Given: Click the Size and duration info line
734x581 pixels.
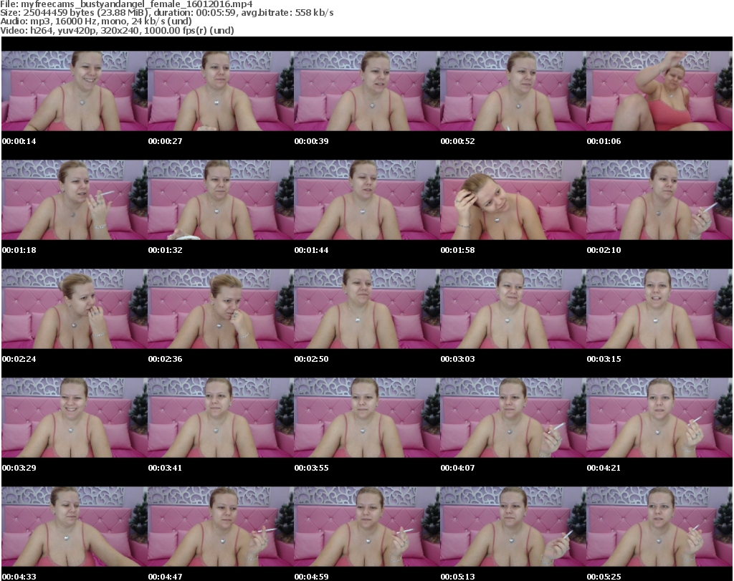Looking at the screenshot, I should pos(166,13).
